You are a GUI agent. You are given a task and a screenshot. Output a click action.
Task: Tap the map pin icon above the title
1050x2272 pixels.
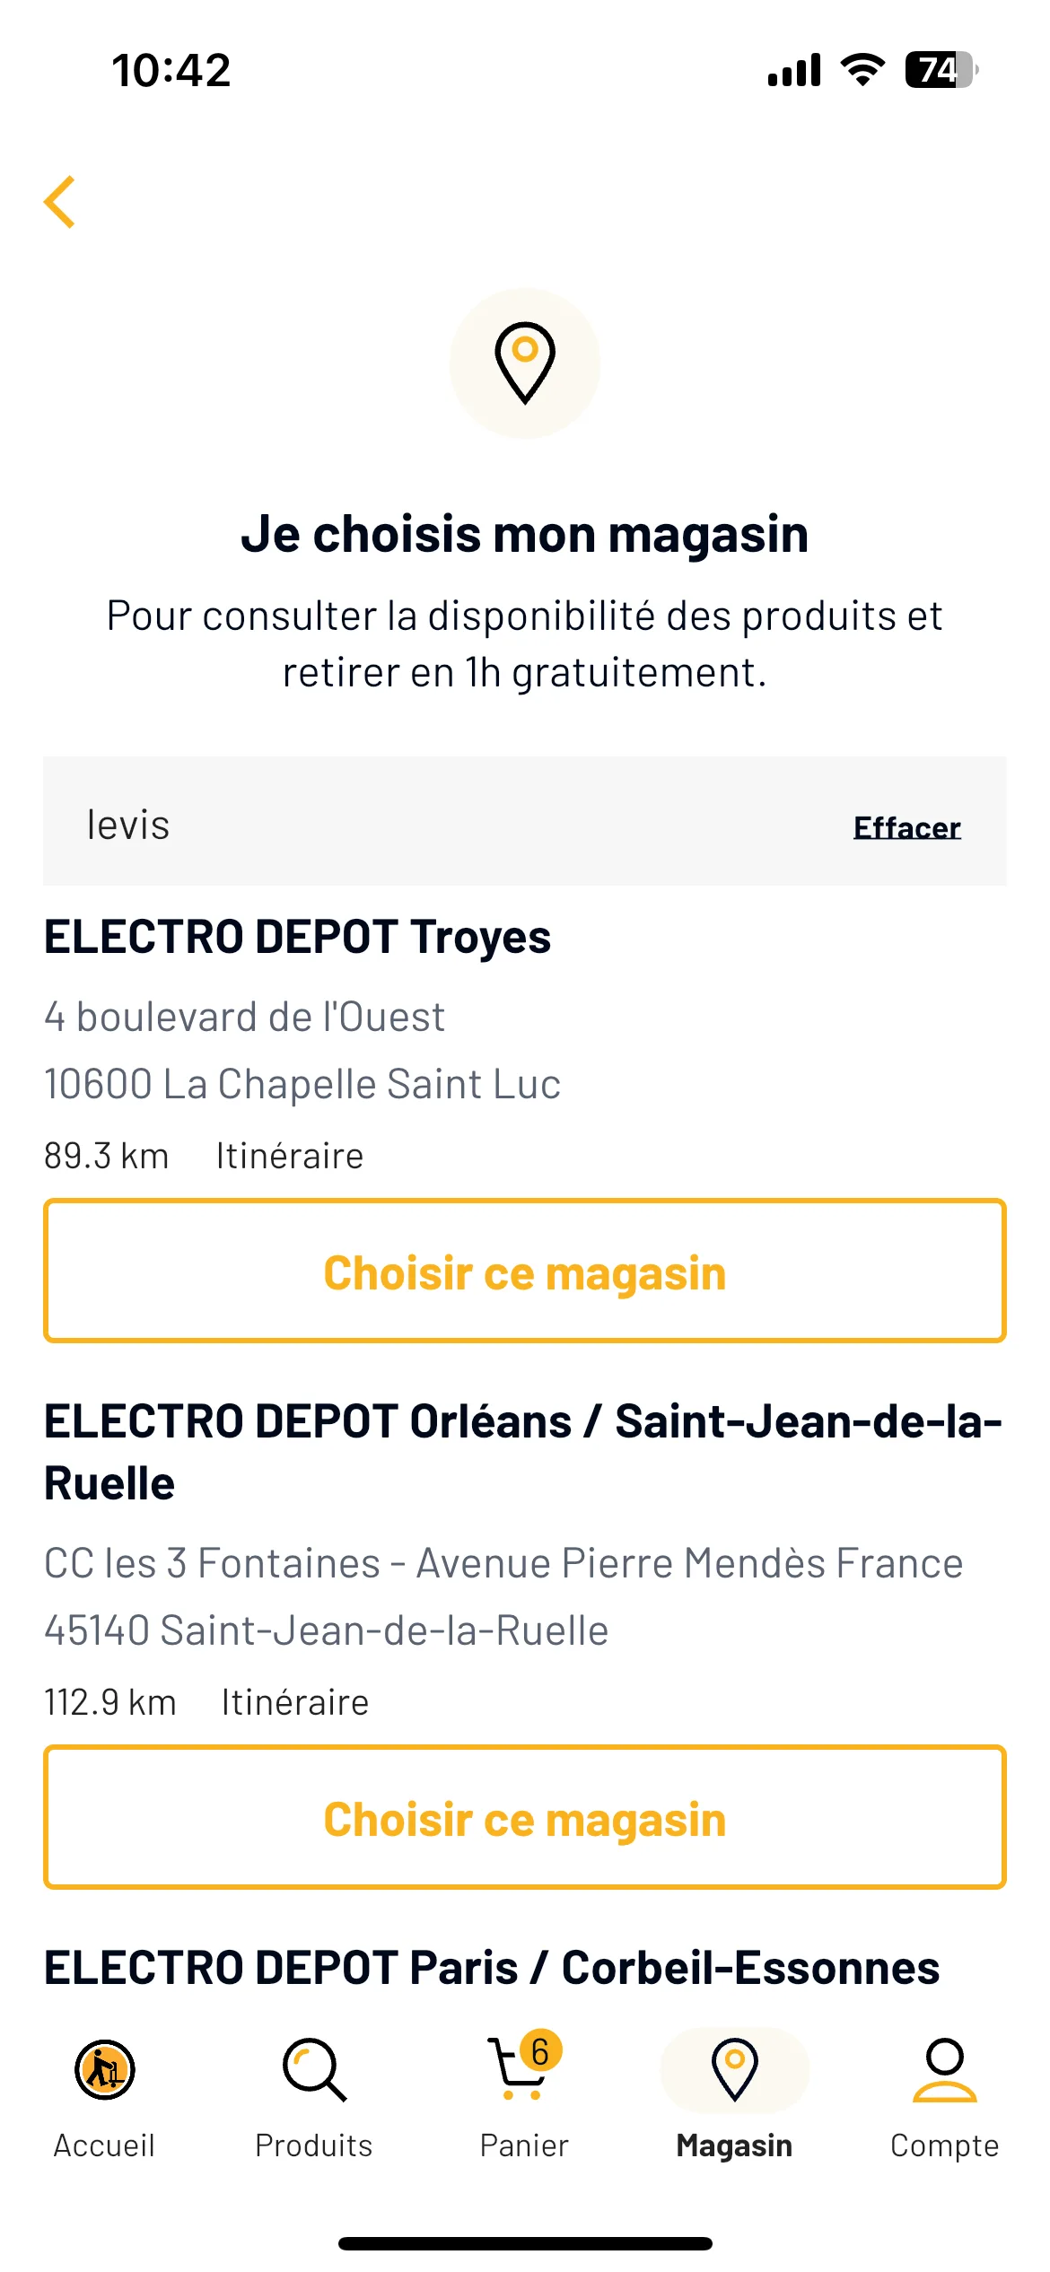tap(525, 363)
